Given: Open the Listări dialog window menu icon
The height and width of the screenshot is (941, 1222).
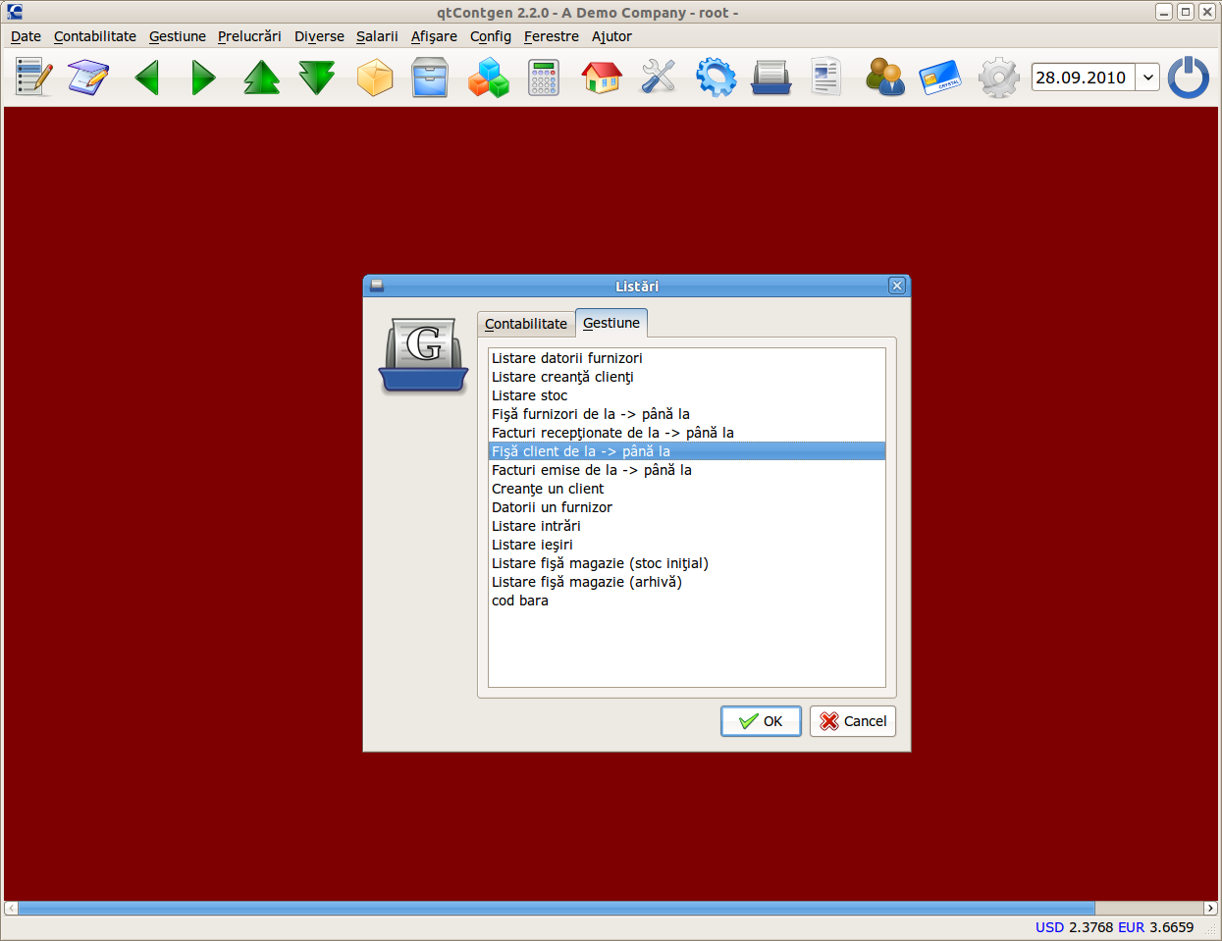Looking at the screenshot, I should [377, 286].
